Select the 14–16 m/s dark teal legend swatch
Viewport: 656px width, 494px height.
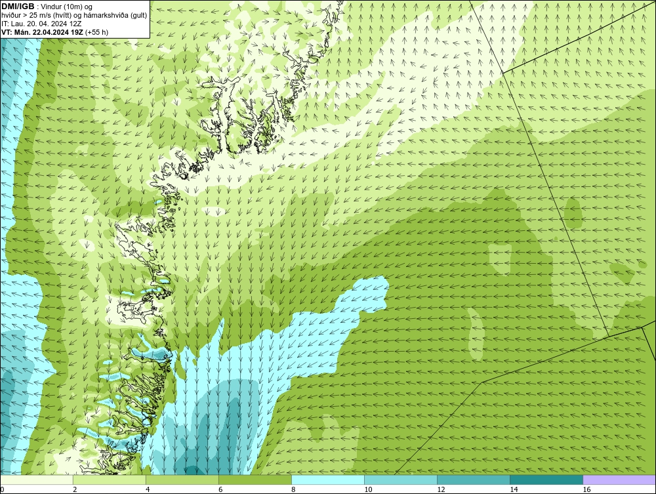(546, 480)
